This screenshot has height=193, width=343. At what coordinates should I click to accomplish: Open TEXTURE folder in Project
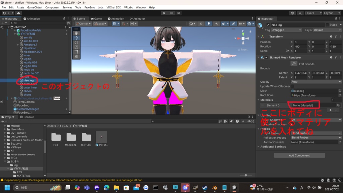86,139
